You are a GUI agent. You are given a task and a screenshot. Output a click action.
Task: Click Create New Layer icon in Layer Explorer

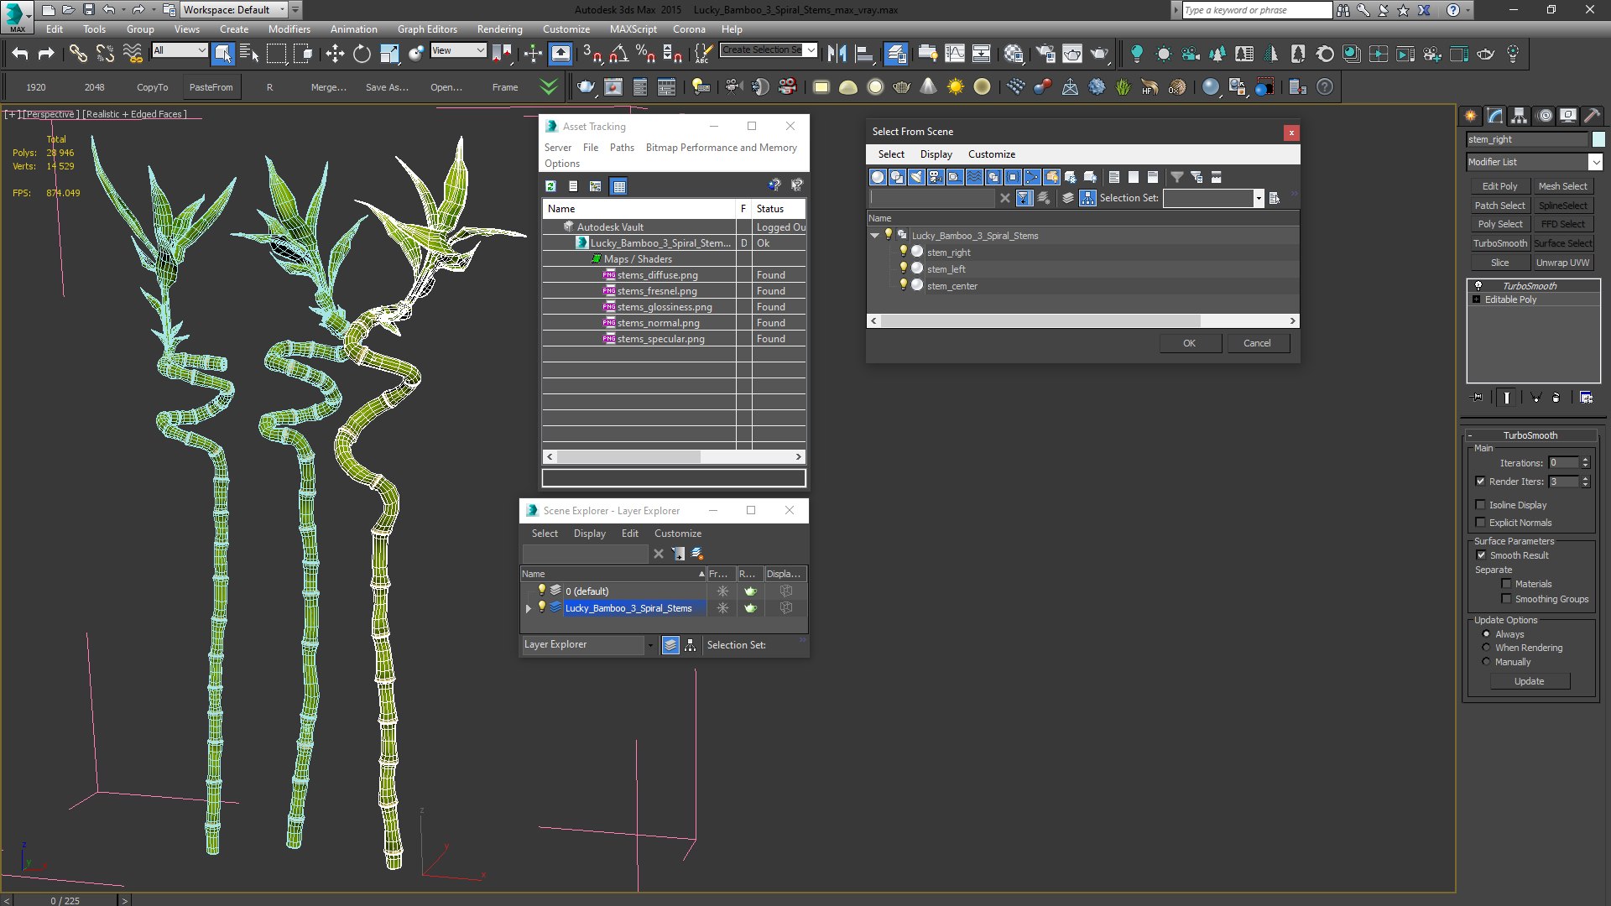[x=697, y=554]
